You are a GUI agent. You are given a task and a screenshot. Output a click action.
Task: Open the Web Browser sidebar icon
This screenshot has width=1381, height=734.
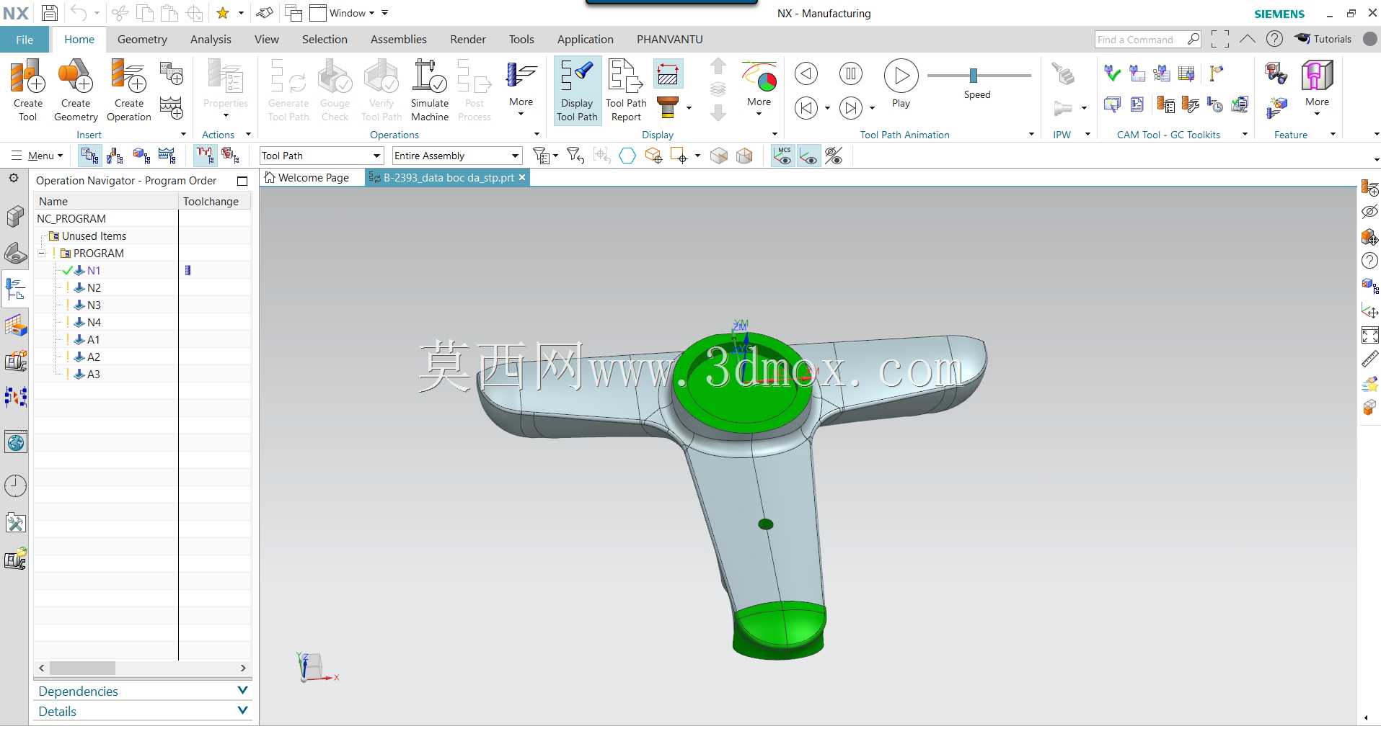tap(15, 442)
